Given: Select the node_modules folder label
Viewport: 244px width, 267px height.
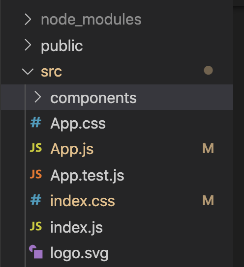Looking at the screenshot, I should 91,20.
